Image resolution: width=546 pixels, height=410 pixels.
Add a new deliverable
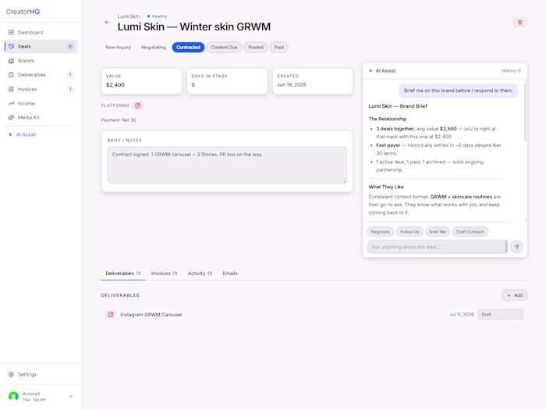click(515, 295)
